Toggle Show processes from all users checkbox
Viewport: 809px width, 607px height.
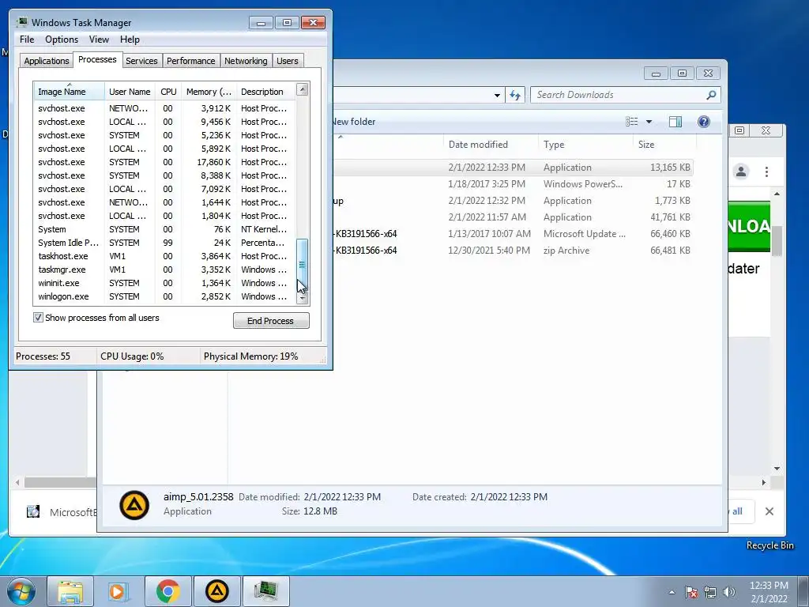click(x=38, y=318)
